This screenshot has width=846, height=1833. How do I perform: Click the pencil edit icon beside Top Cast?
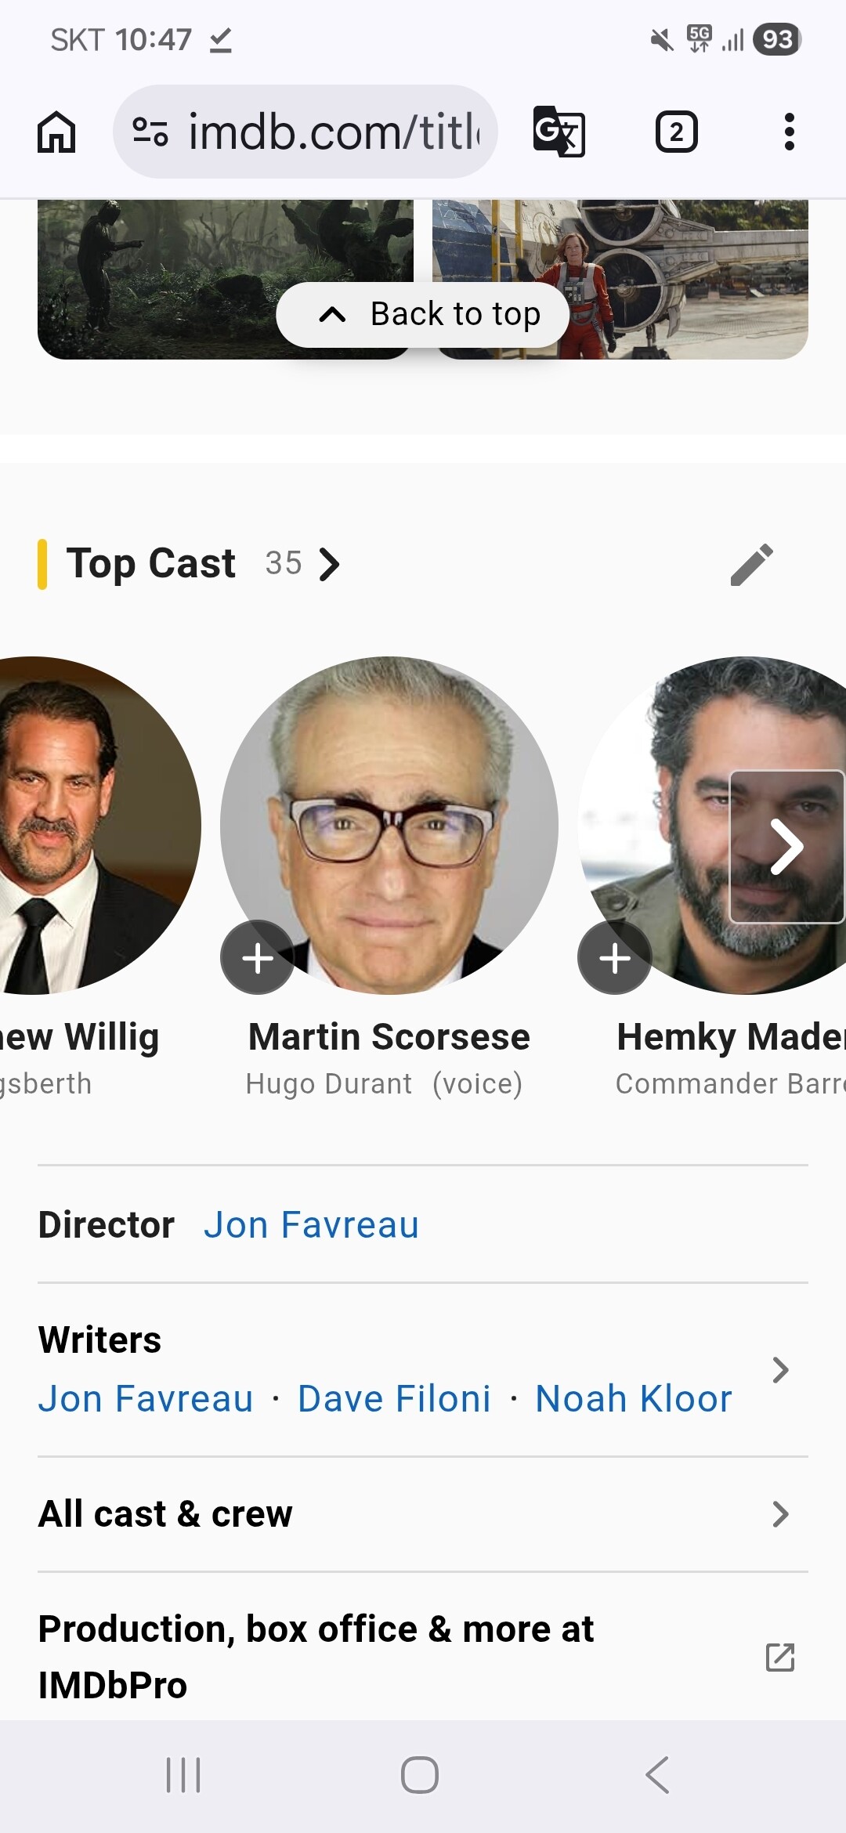tap(751, 564)
